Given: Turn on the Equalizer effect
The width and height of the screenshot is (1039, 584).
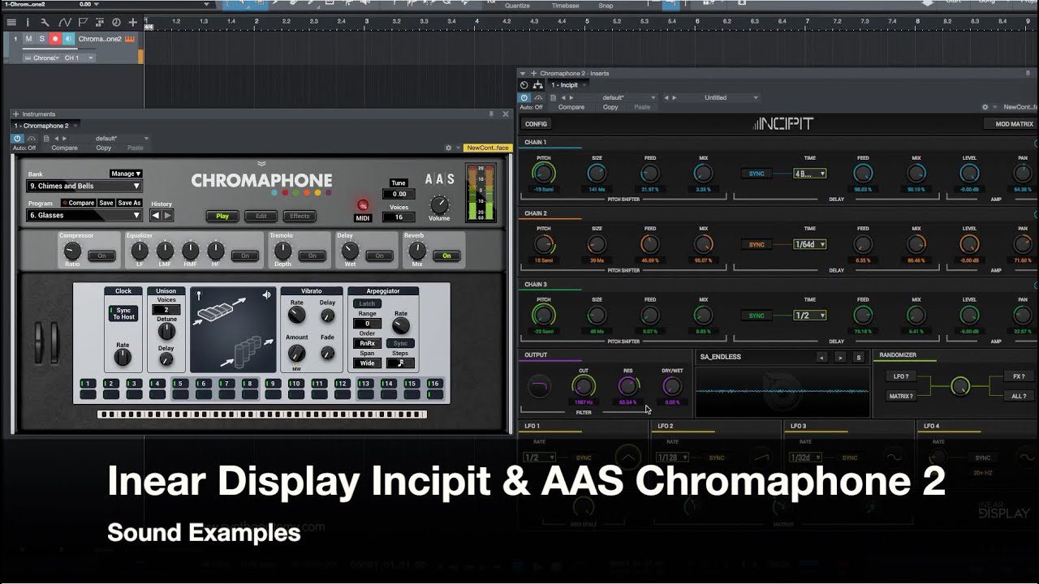Looking at the screenshot, I should [245, 255].
